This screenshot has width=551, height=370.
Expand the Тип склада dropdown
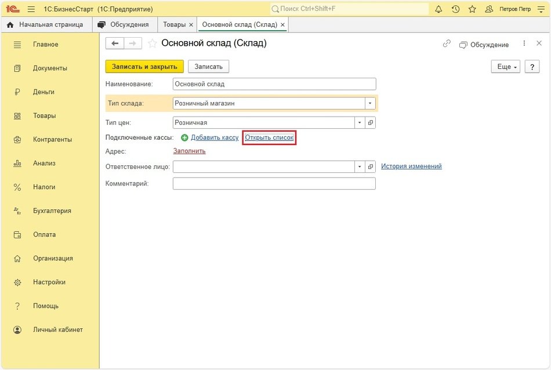coord(370,103)
